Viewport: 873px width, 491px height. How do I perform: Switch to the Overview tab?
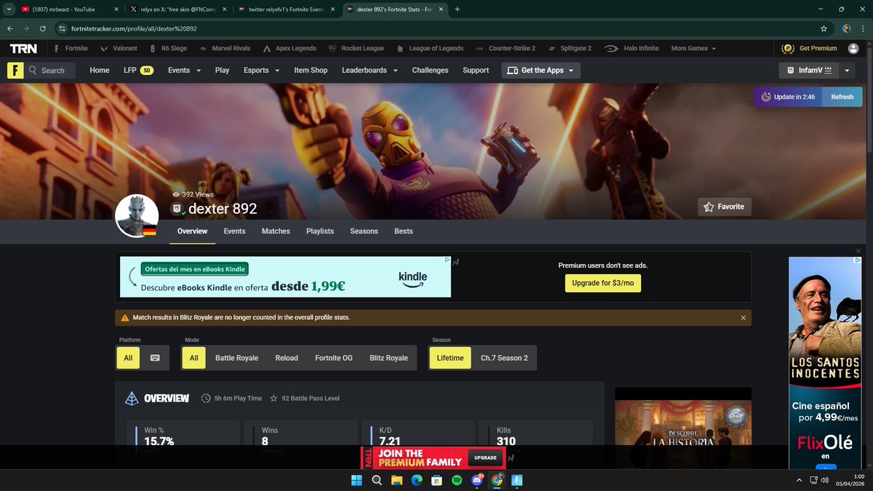pyautogui.click(x=193, y=231)
